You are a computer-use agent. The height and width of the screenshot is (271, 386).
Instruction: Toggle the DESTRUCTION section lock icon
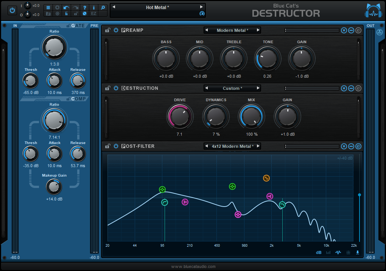click(107, 88)
